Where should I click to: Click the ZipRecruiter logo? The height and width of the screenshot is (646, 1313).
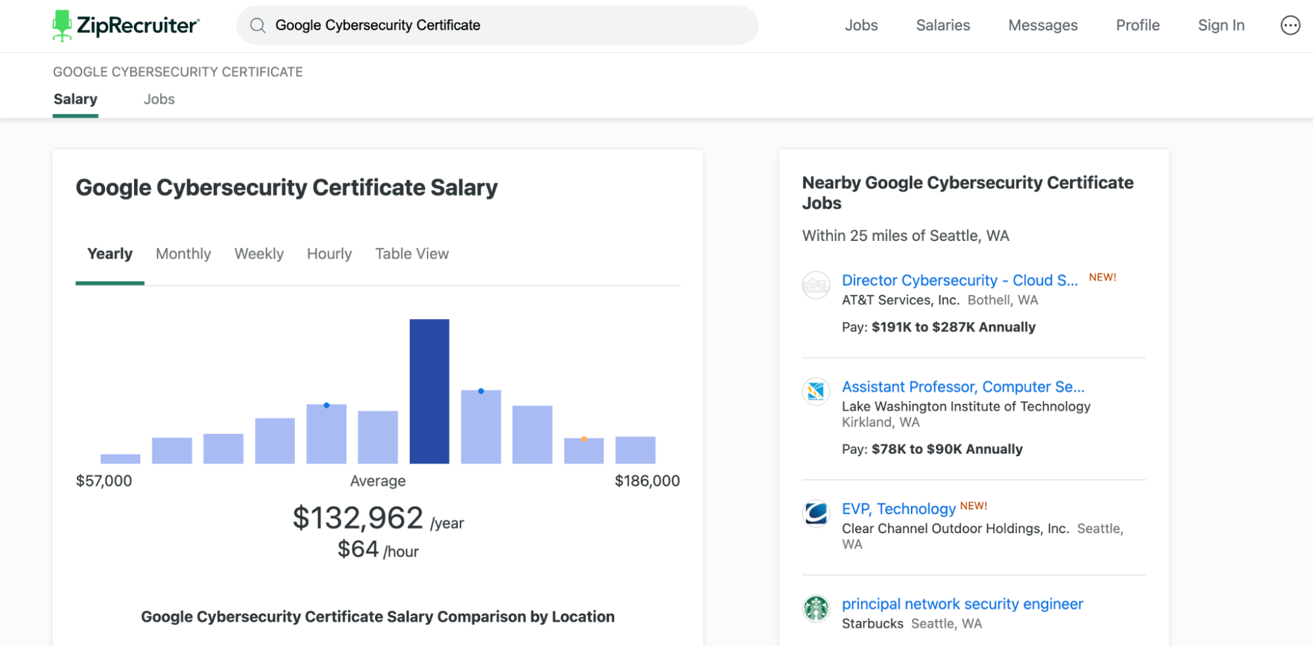(126, 26)
